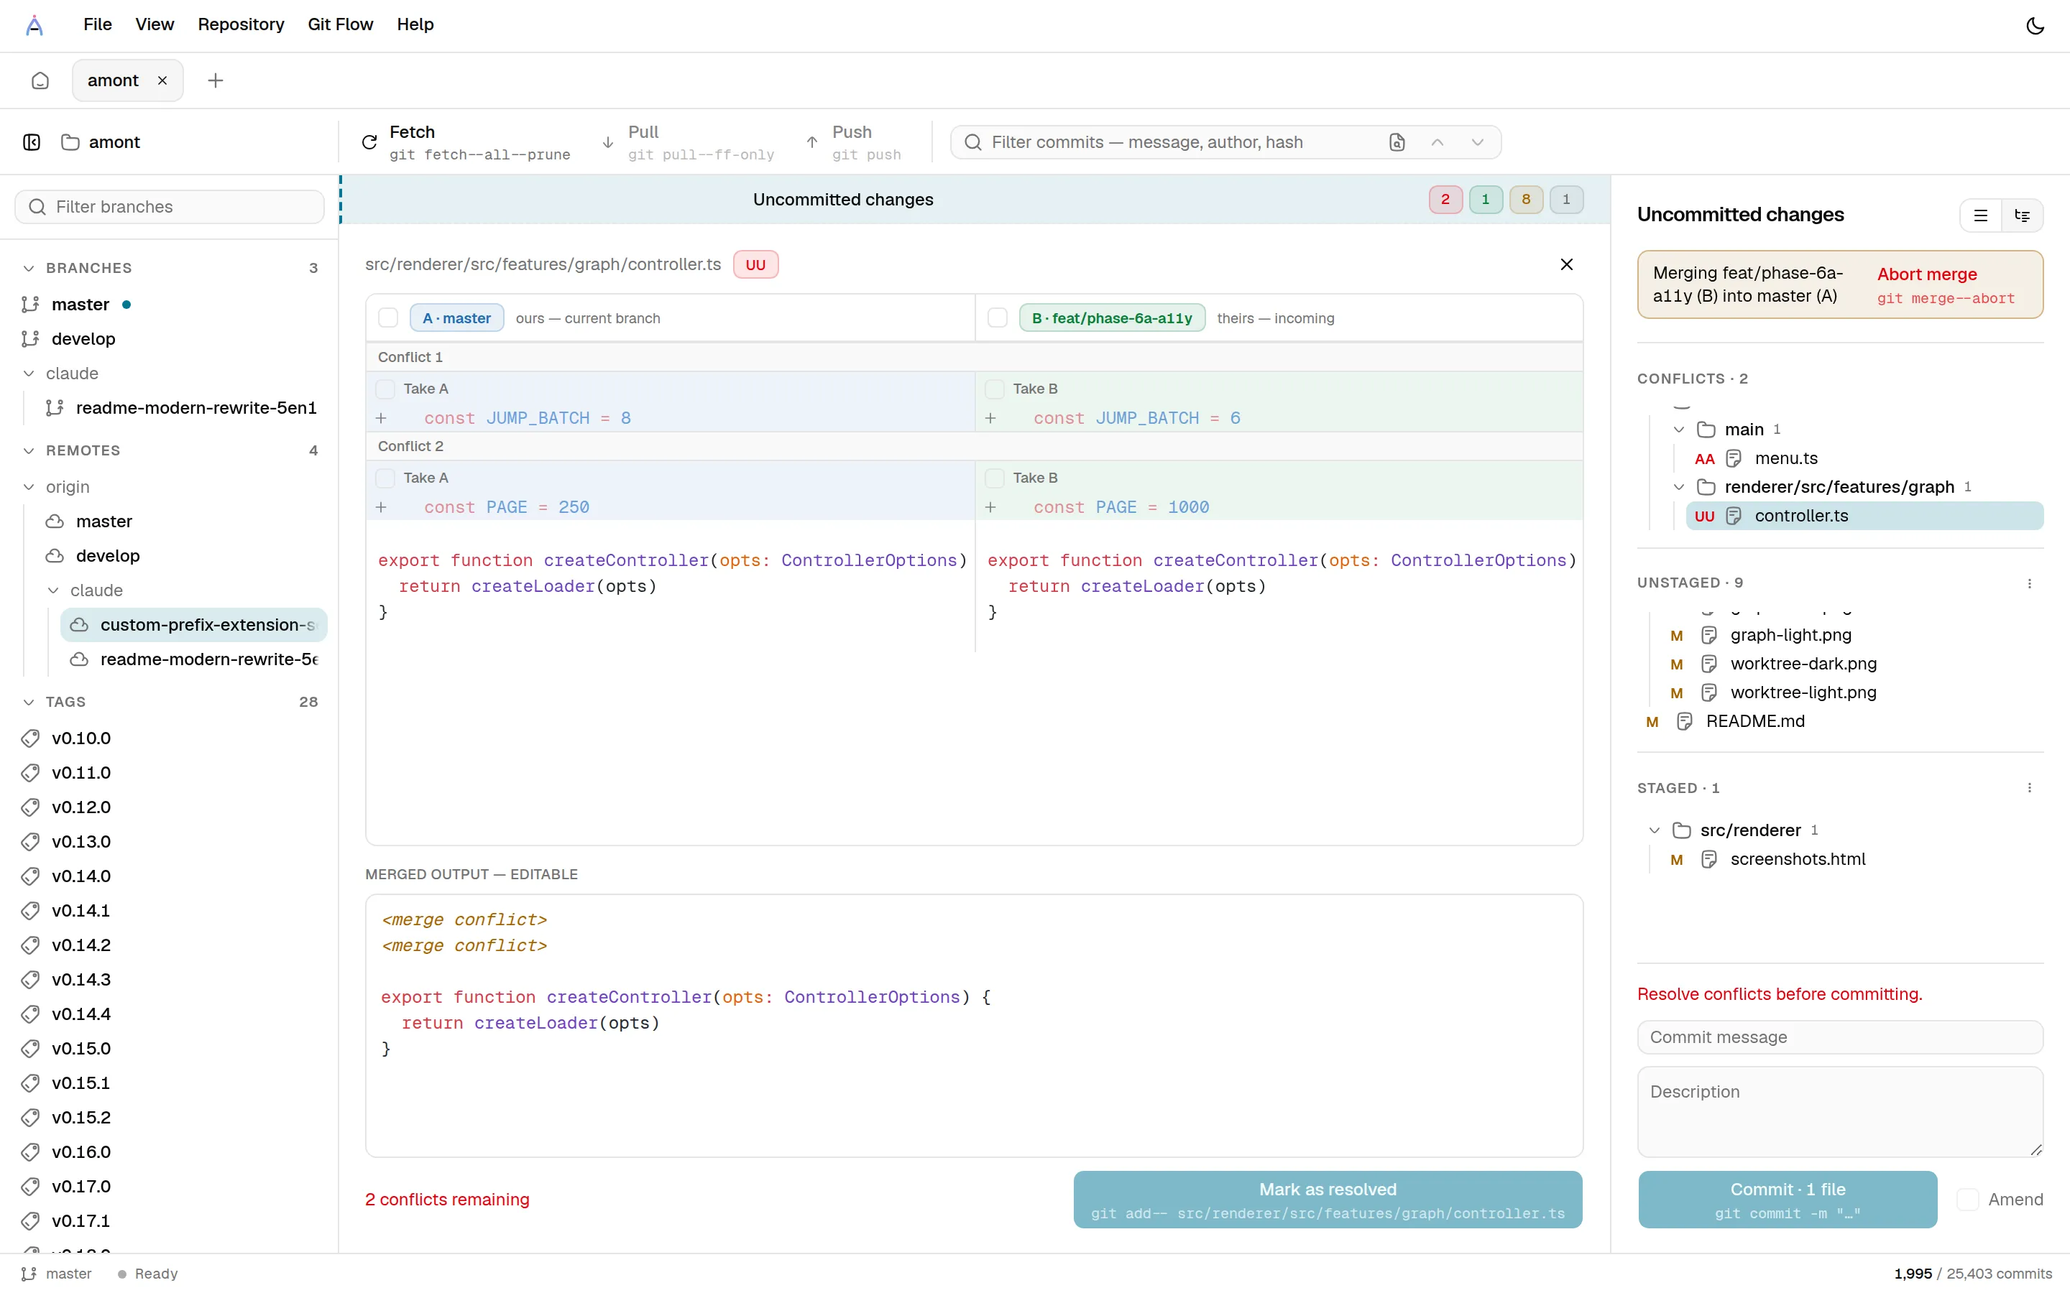Collapse renderer/src/features/graph folder
The width and height of the screenshot is (2070, 1293).
click(1679, 486)
